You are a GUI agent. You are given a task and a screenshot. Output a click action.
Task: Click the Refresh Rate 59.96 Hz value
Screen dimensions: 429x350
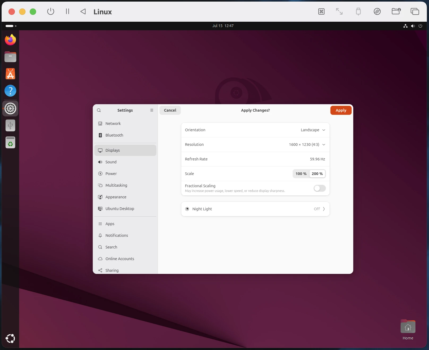(318, 159)
